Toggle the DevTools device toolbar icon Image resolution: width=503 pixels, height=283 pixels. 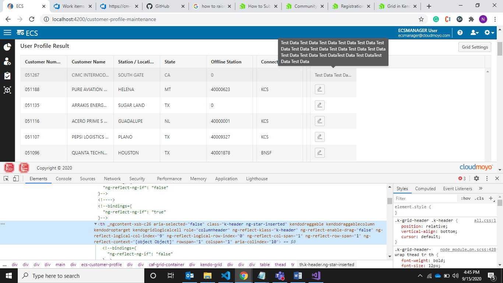16,178
